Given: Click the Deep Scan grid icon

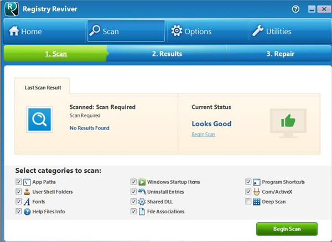Looking at the screenshot, I should [257, 202].
